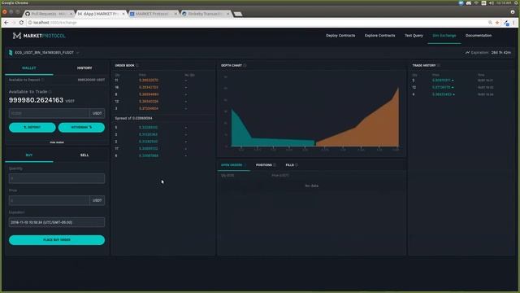The image size is (520, 293).
Task: Open Chrome three-dot menu
Action: (x=514, y=23)
